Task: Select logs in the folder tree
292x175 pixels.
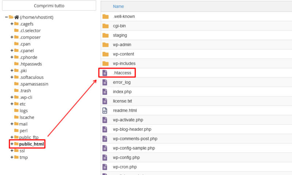Action: tap(24, 111)
